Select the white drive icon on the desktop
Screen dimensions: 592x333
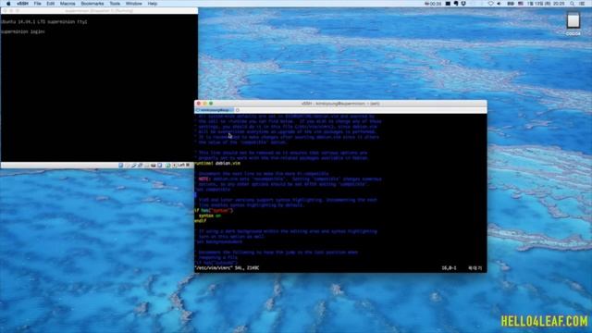tap(573, 20)
